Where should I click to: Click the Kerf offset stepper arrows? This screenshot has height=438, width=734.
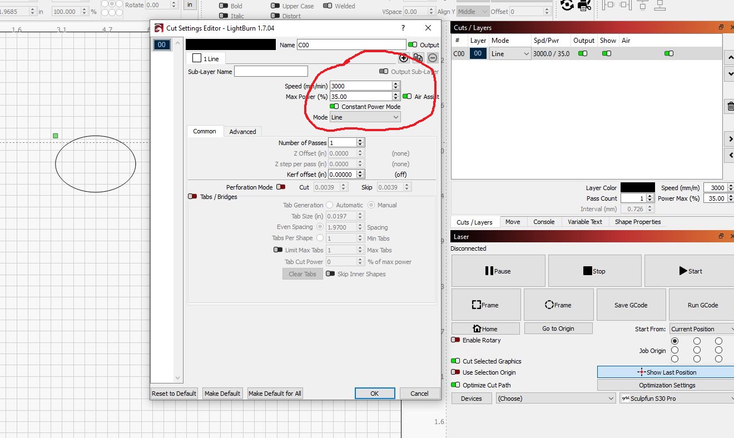360,174
